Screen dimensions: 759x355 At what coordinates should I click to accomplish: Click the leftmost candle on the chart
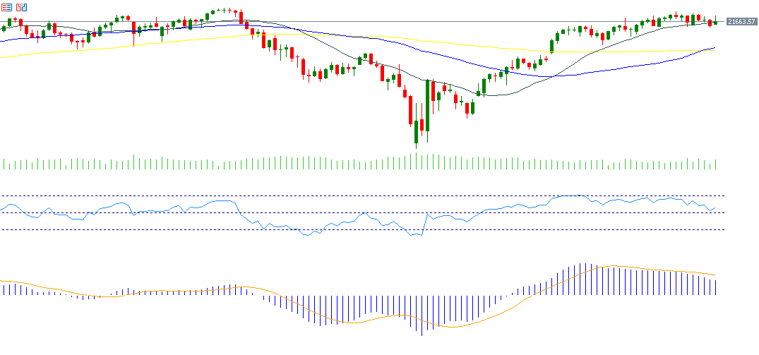[x=4, y=28]
